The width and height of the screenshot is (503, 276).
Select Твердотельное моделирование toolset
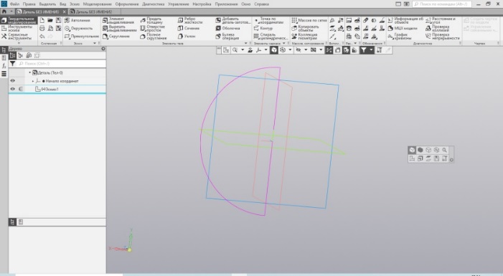click(19, 21)
